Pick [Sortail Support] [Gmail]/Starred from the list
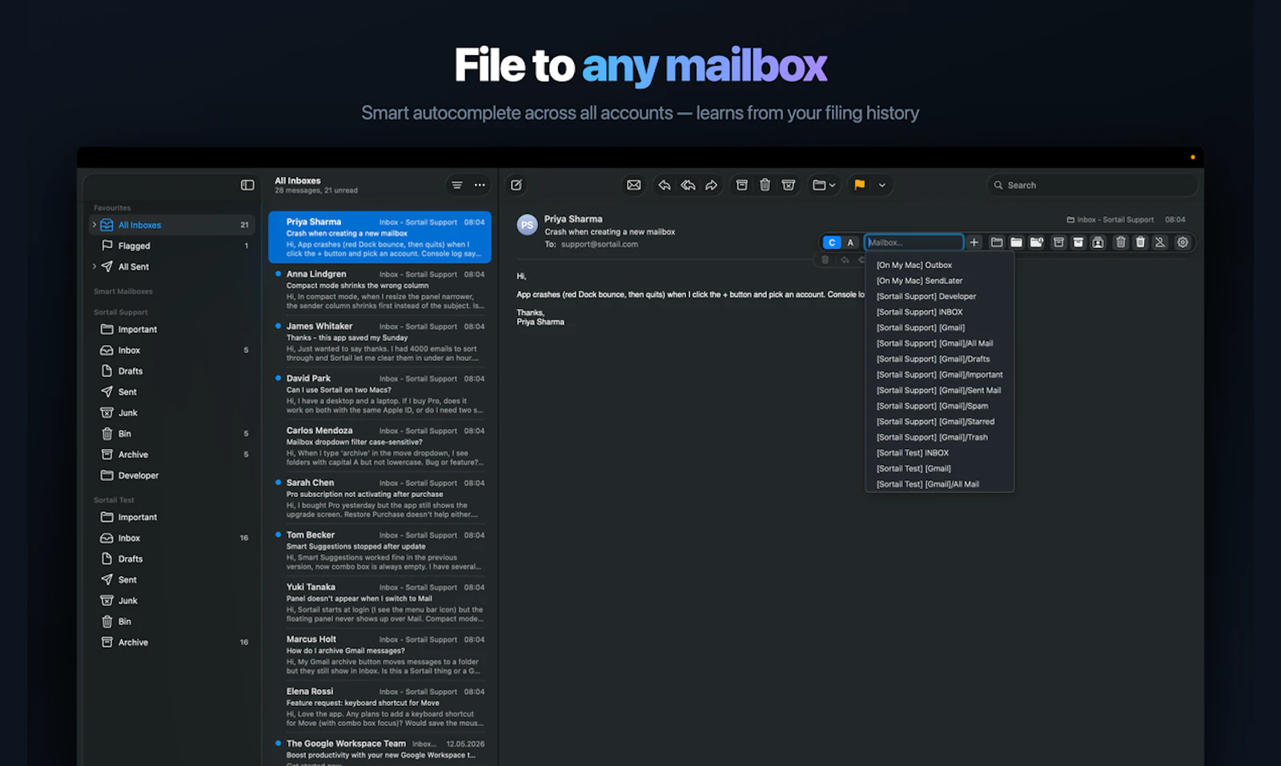1281x766 pixels. (x=940, y=422)
